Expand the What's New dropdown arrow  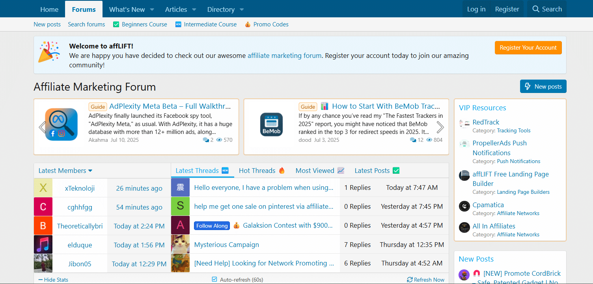152,9
